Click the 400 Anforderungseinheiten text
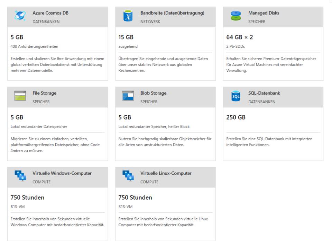 (x=34, y=46)
